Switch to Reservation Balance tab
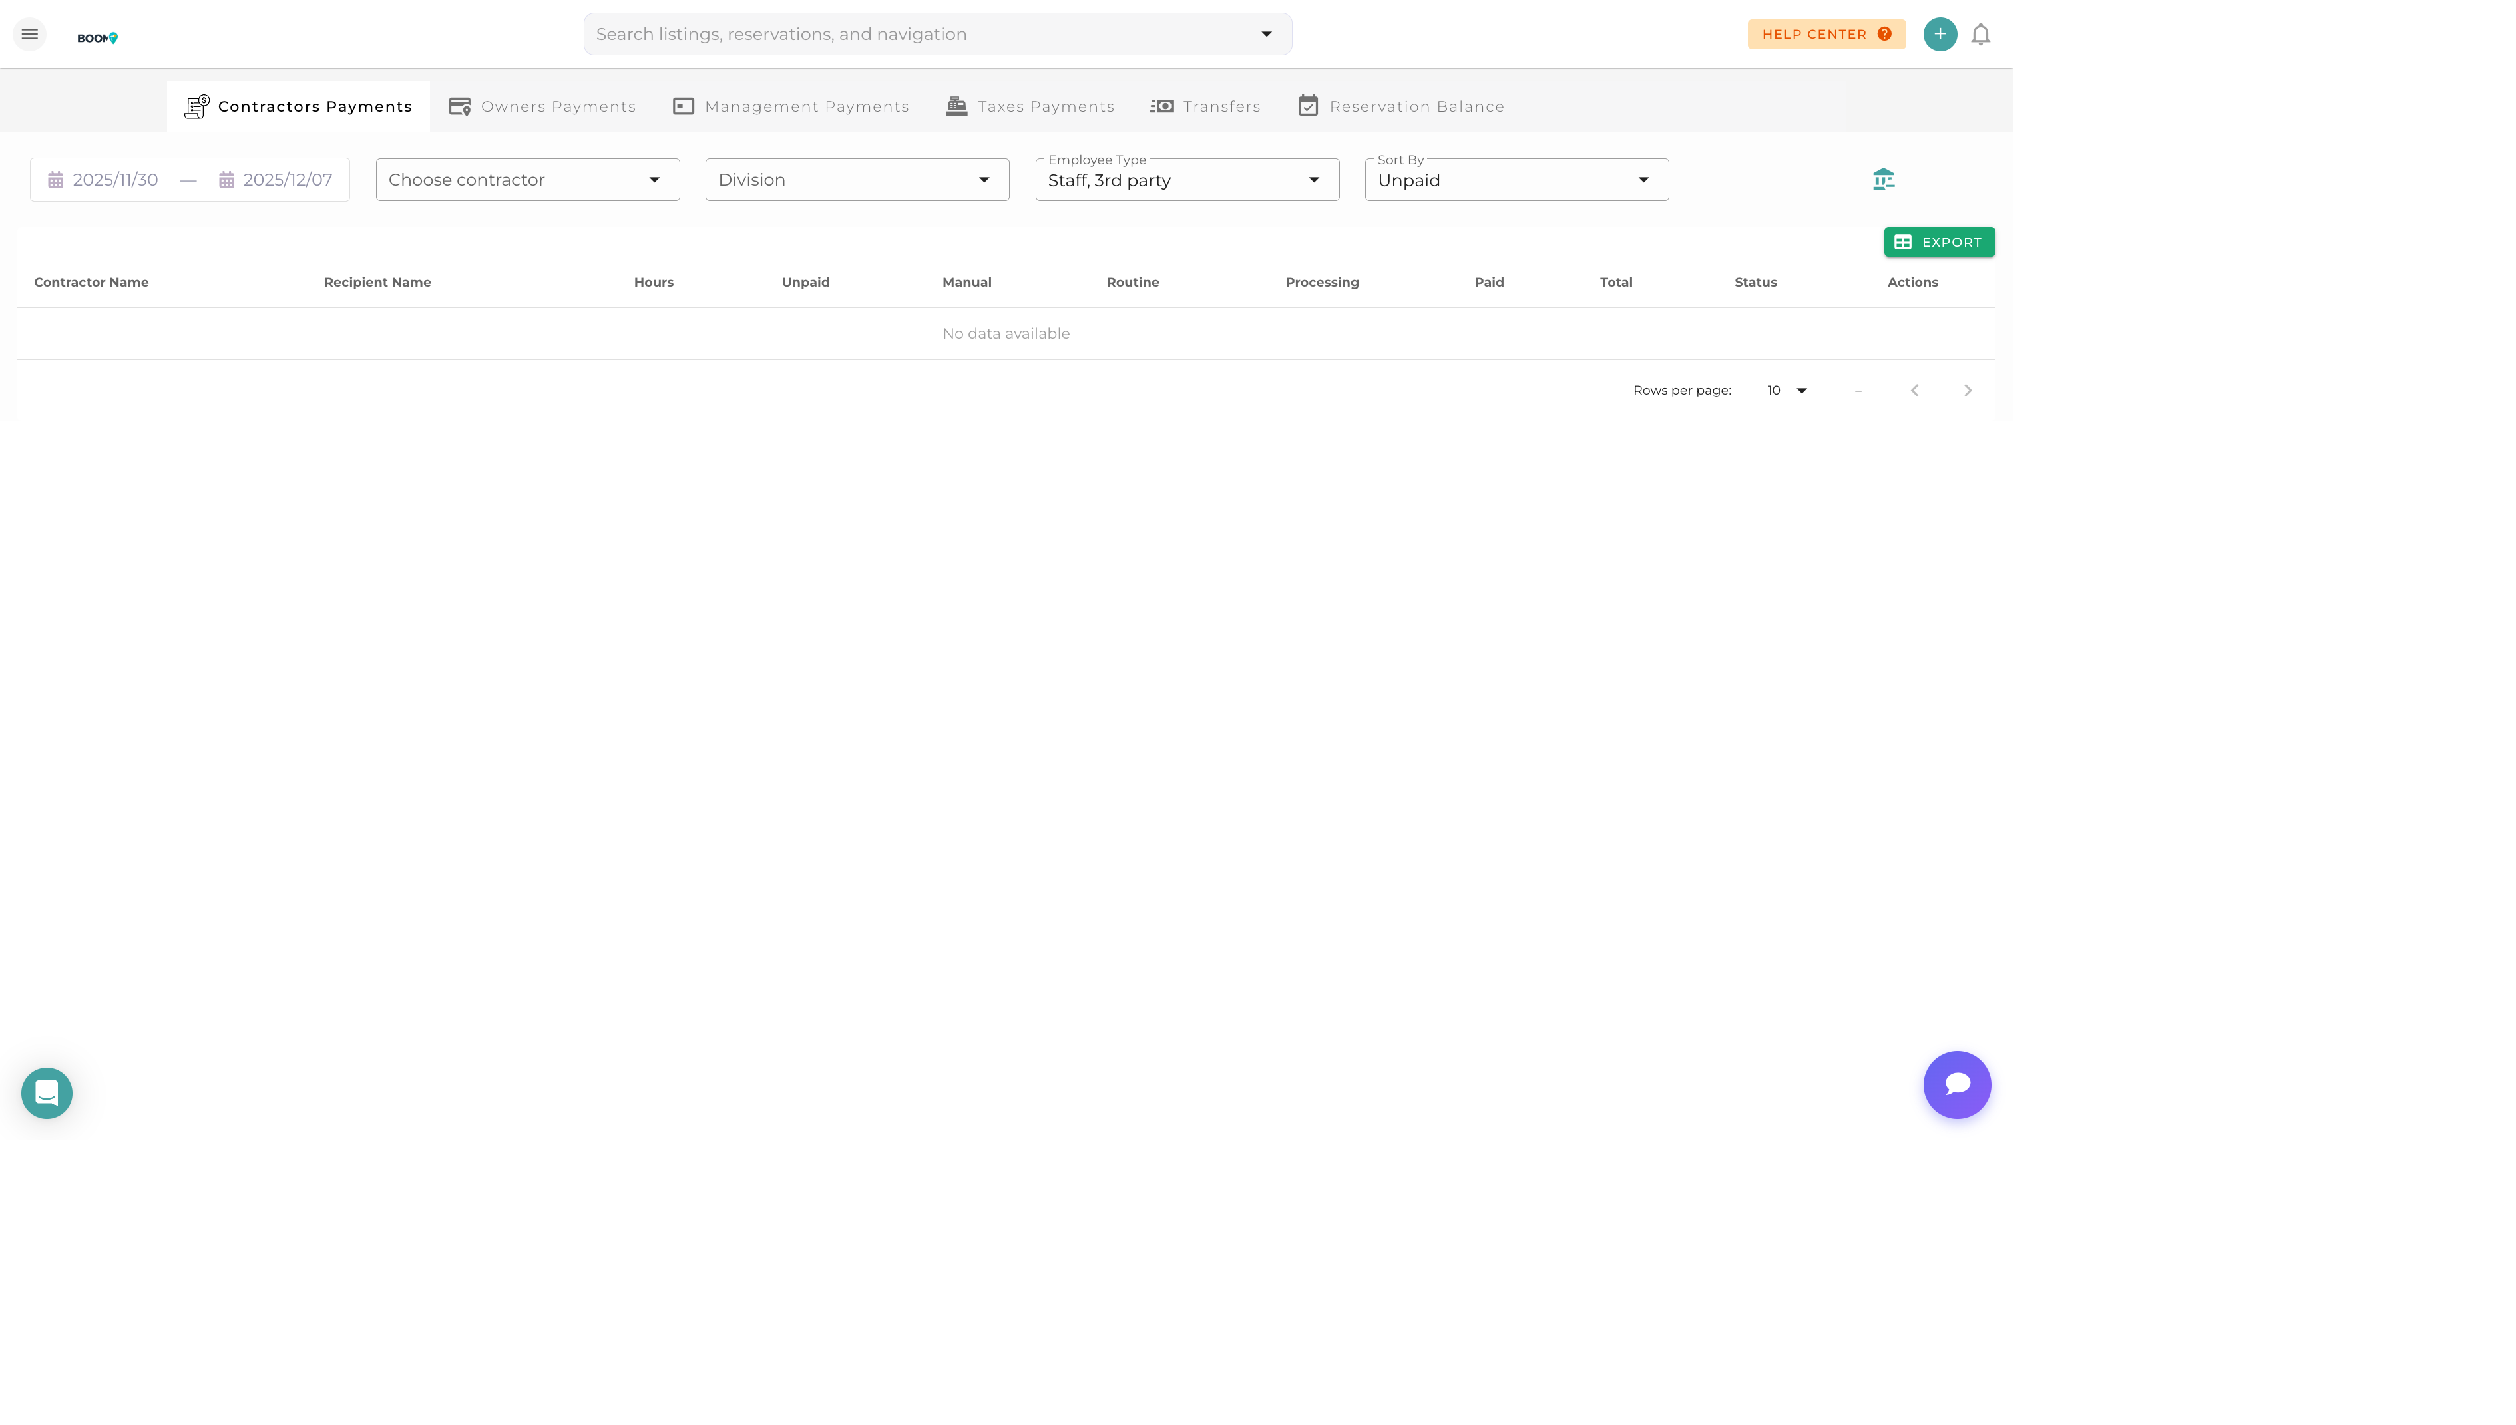This screenshot has width=2516, height=1425. tap(1400, 106)
